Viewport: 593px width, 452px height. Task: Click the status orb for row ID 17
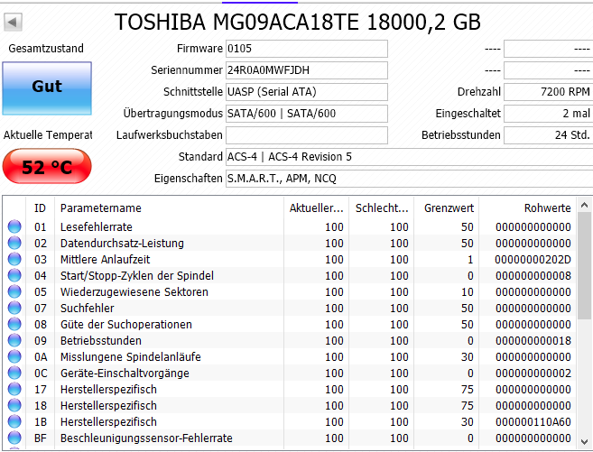(14, 389)
